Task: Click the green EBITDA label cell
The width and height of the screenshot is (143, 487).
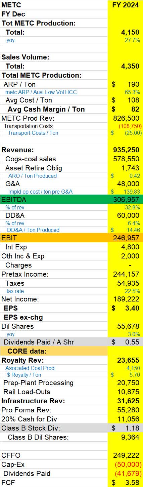Action: (x=54, y=199)
